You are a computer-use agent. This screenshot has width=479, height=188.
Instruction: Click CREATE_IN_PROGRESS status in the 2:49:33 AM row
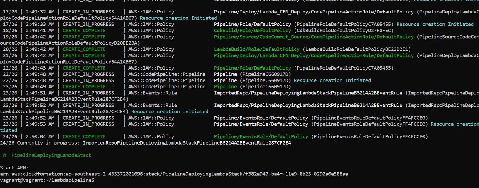pyautogui.click(x=88, y=24)
